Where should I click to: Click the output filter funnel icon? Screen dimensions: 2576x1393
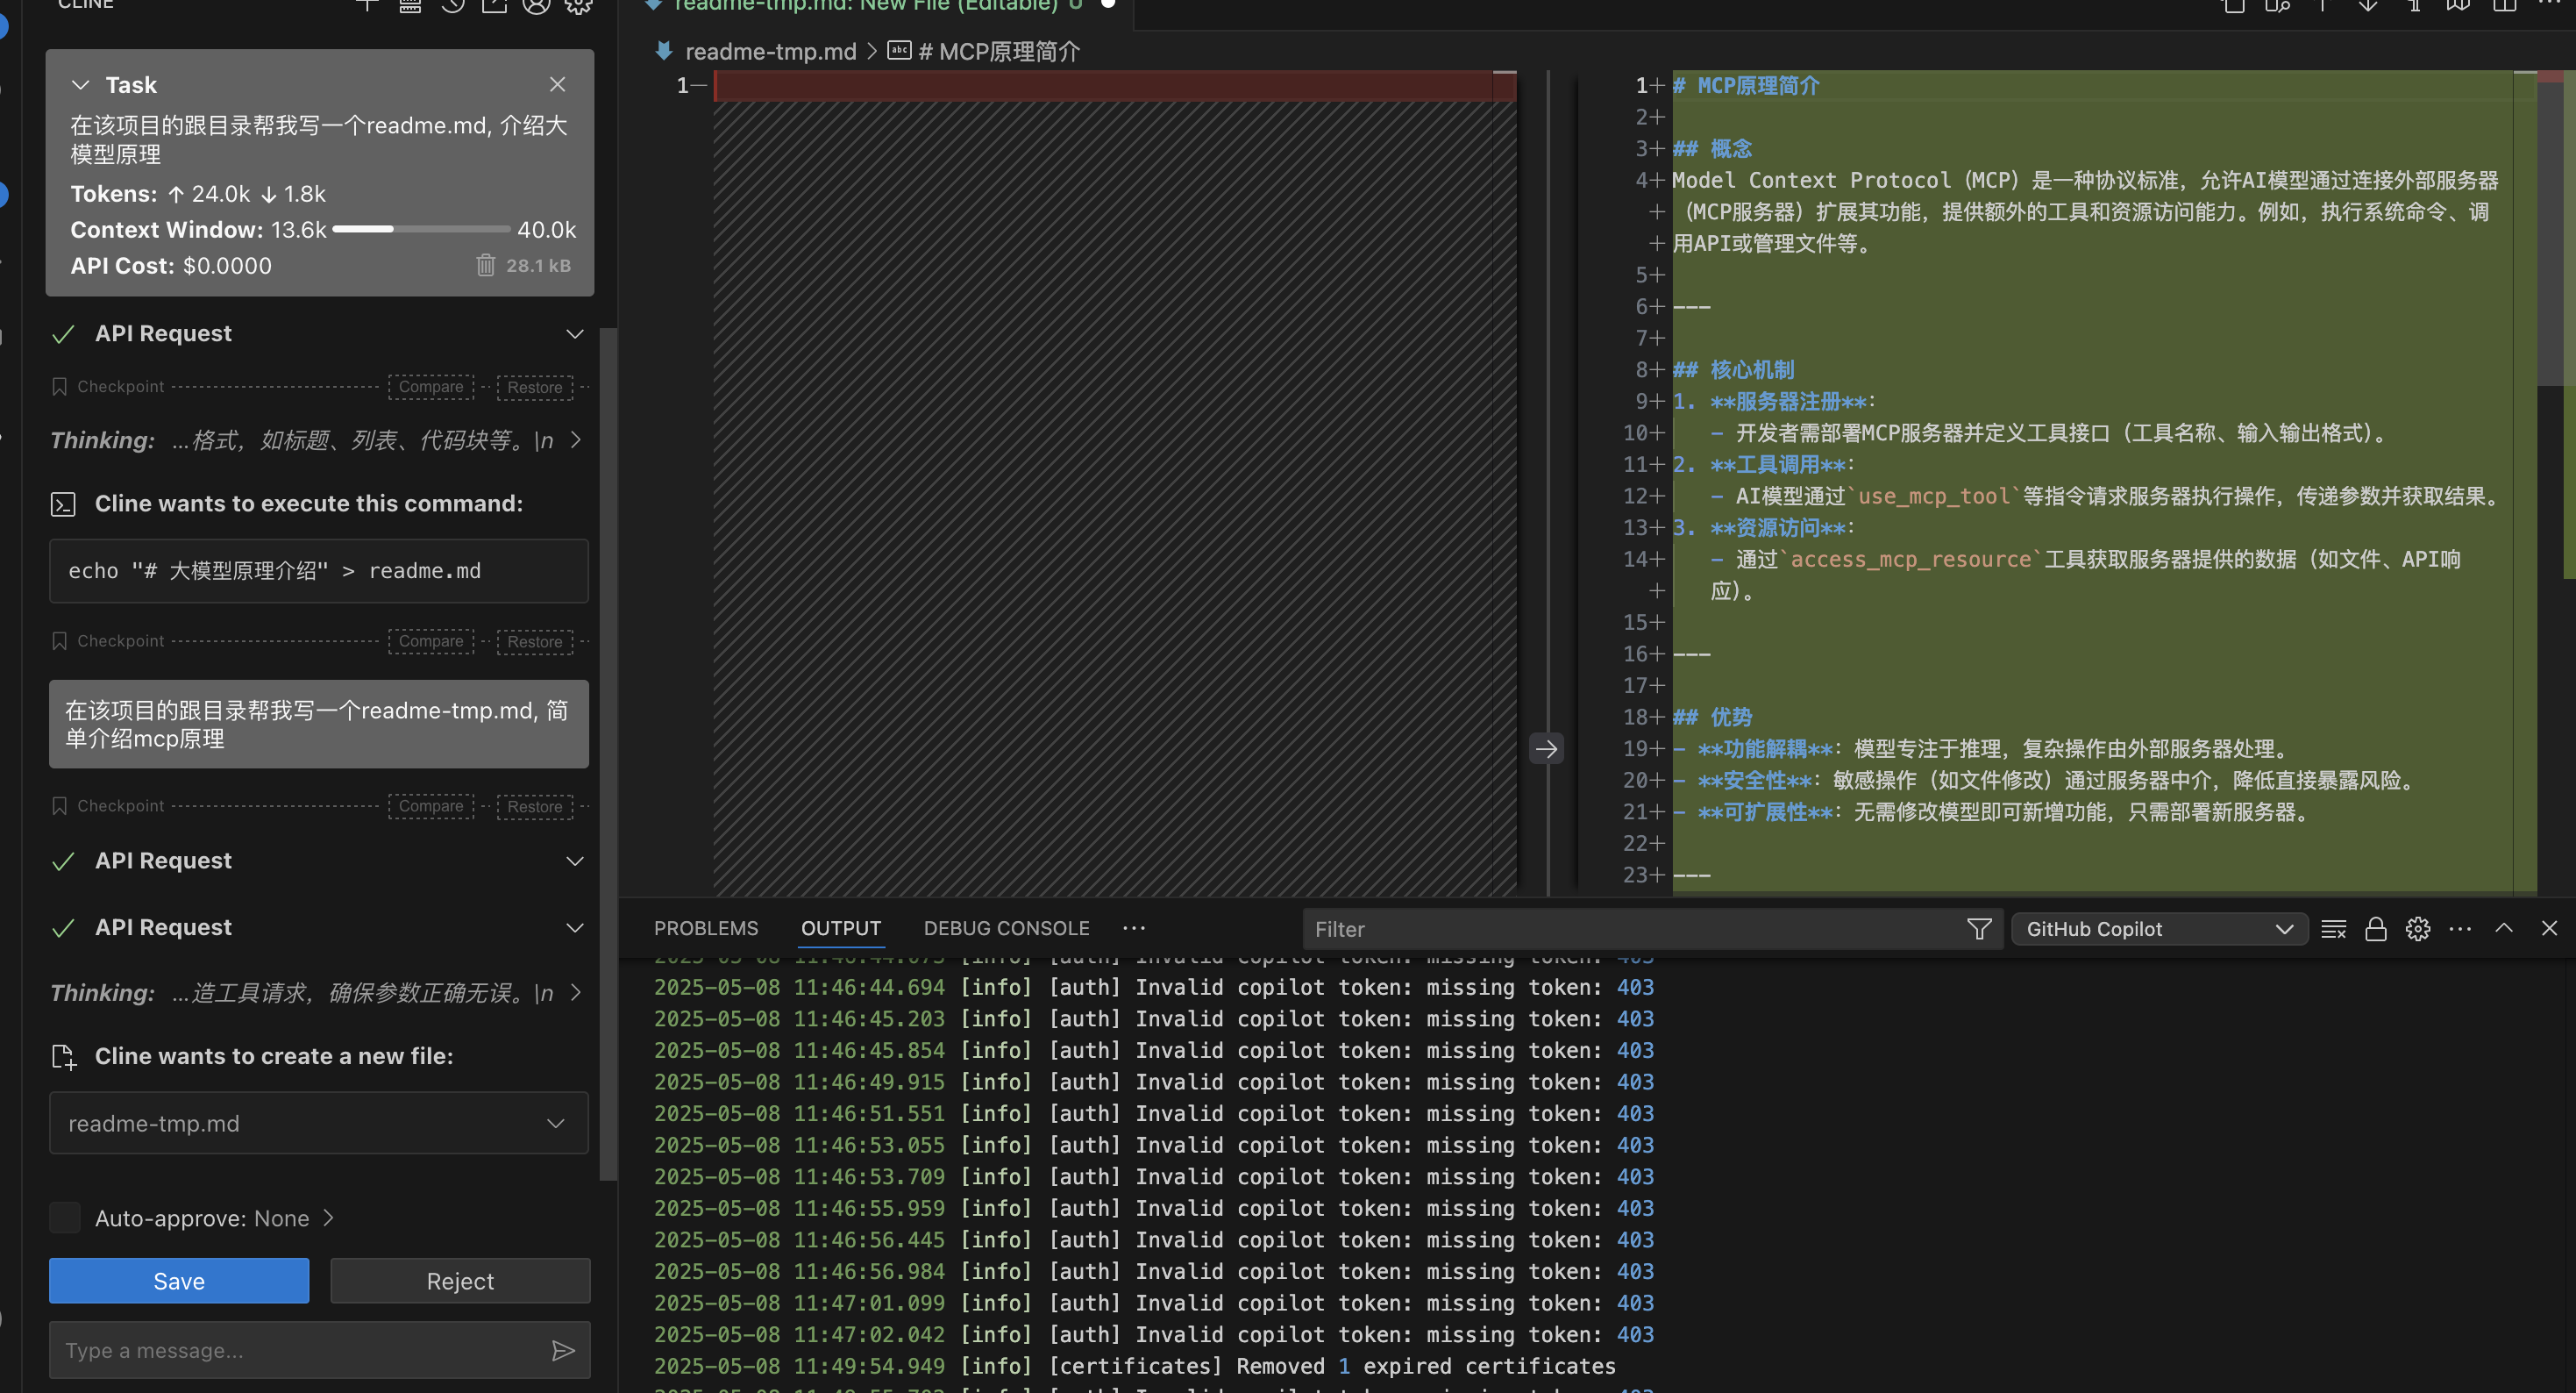1978,929
